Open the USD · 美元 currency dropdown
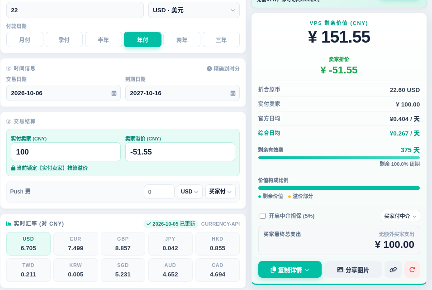 pos(194,10)
